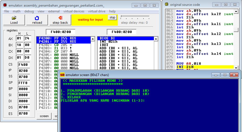
Task: Click the AX low register field
Action: tap(28, 38)
